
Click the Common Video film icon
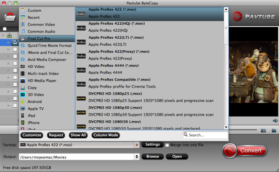[x=23, y=24]
